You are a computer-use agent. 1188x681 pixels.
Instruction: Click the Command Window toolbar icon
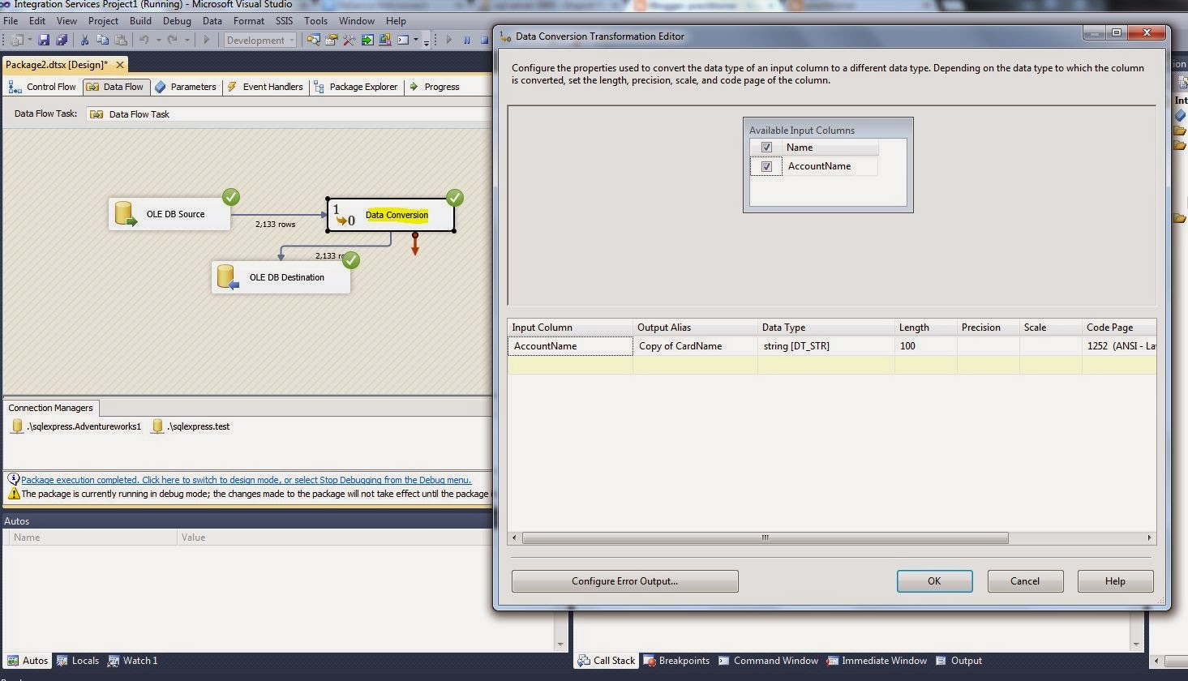point(403,40)
